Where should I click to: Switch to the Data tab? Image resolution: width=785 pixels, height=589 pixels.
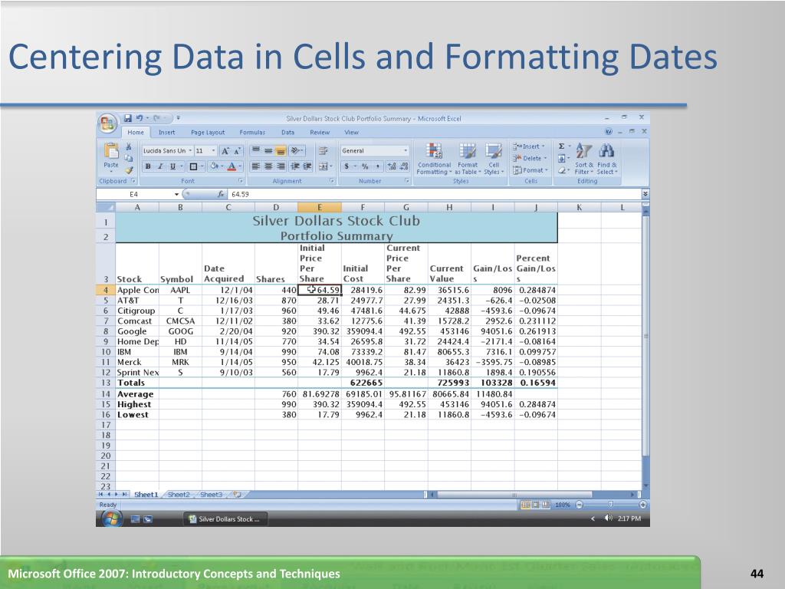pyautogui.click(x=288, y=132)
